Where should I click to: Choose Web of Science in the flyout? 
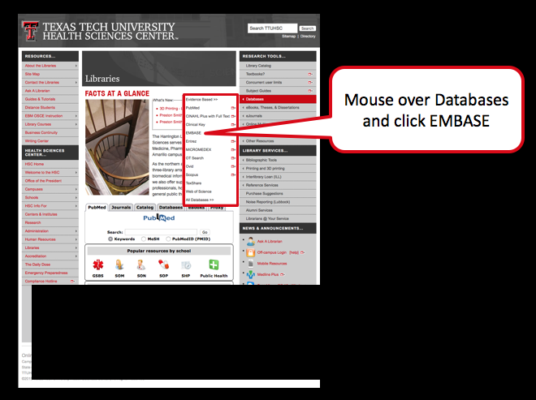point(199,191)
